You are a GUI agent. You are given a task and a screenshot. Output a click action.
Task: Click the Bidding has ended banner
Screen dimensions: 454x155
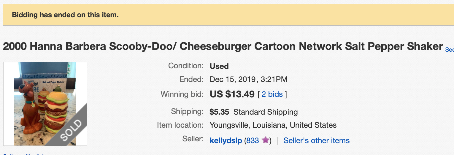[65, 15]
